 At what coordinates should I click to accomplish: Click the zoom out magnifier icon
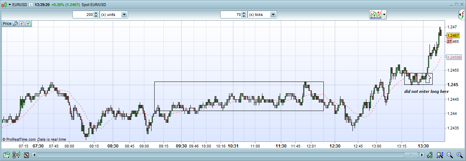pos(450,155)
